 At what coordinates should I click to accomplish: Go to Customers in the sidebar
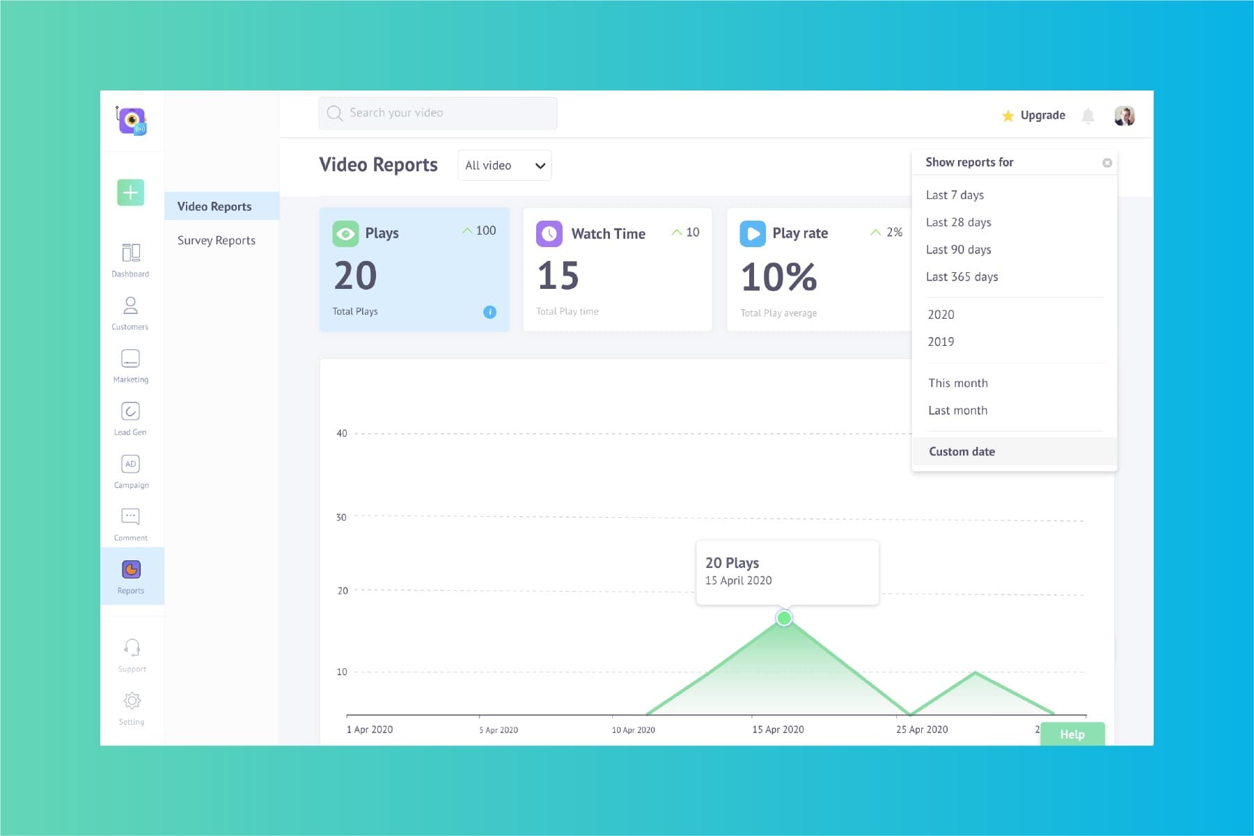pos(130,313)
